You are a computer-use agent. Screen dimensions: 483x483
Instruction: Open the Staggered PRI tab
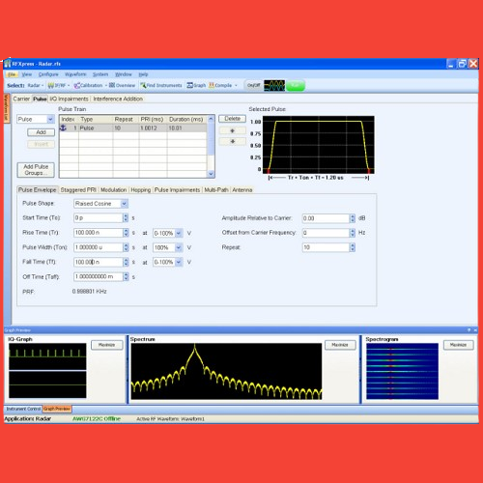(x=78, y=190)
